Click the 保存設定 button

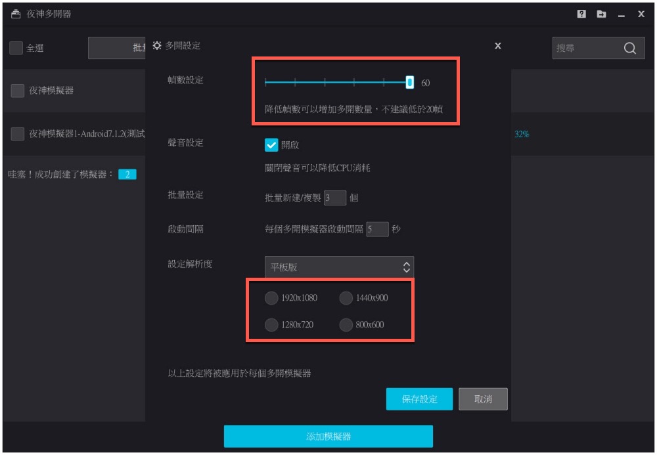419,399
